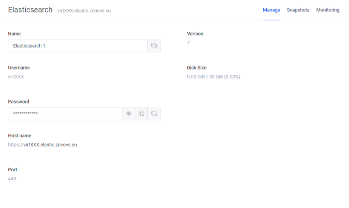This screenshot has width=349, height=208.
Task: Click the Username label
Action: click(19, 68)
